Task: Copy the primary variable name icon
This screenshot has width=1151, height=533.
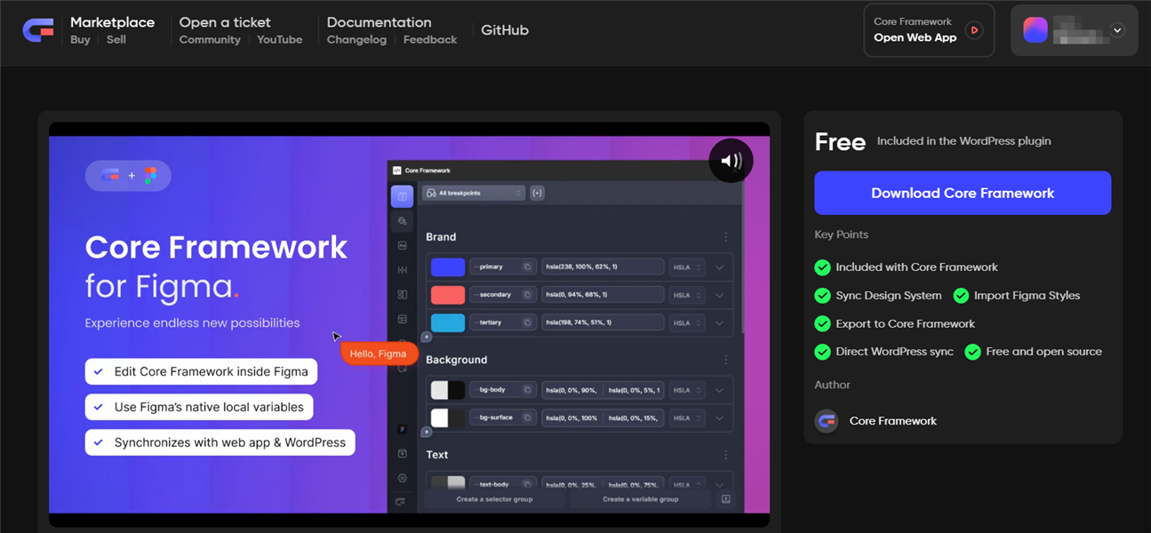Action: pyautogui.click(x=527, y=266)
